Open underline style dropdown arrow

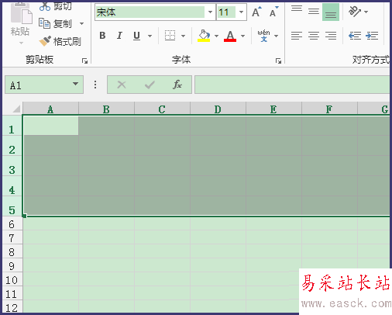[x=150, y=36]
